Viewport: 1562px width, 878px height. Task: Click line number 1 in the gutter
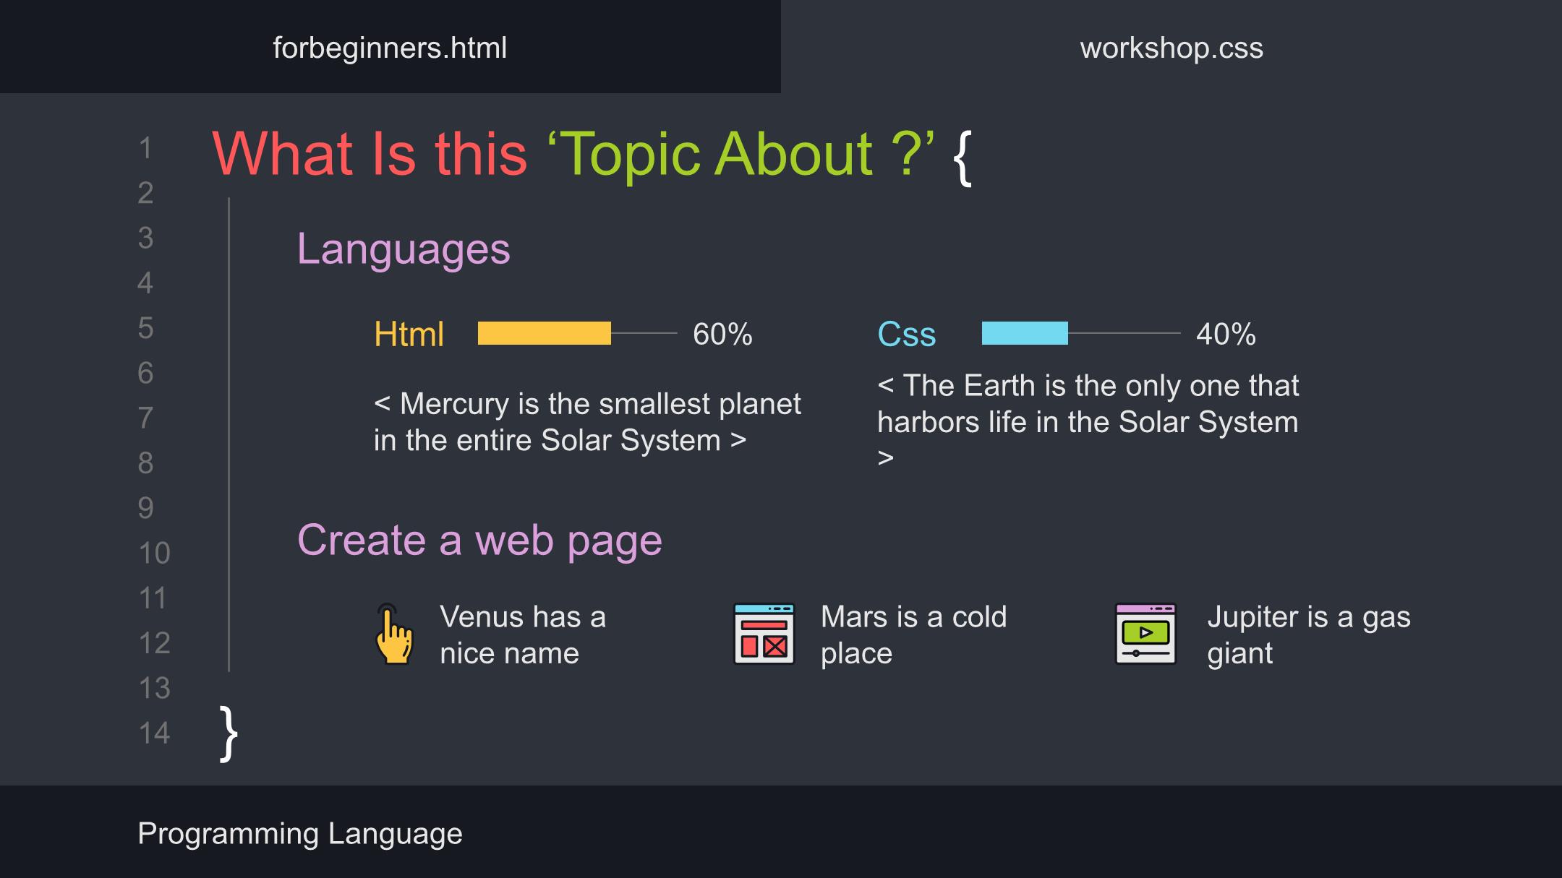pyautogui.click(x=145, y=148)
